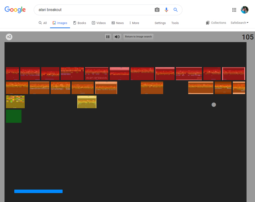
Task: Pause the Breakout game
Action: pos(108,37)
